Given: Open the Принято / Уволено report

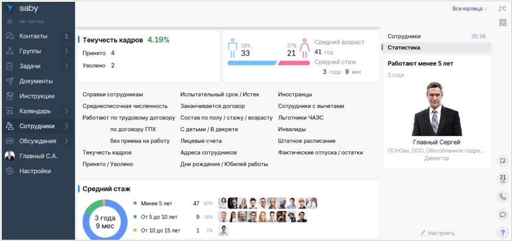Looking at the screenshot, I should [x=108, y=164].
